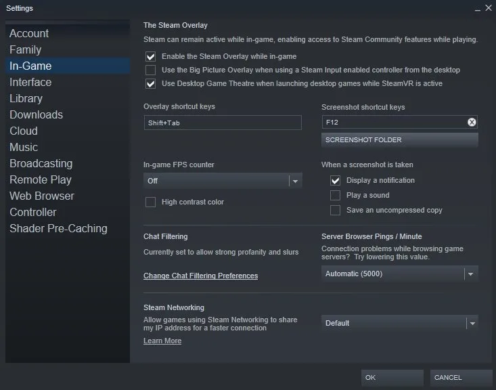Expand Server Browser Pings Automatic (5000) dropdown
This screenshot has height=390, width=496.
[400, 274]
